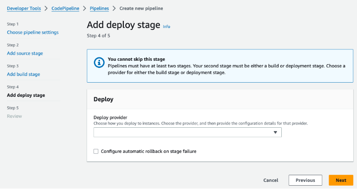Click the blue info circle icon in alert
357x189 pixels.
[x=99, y=63]
